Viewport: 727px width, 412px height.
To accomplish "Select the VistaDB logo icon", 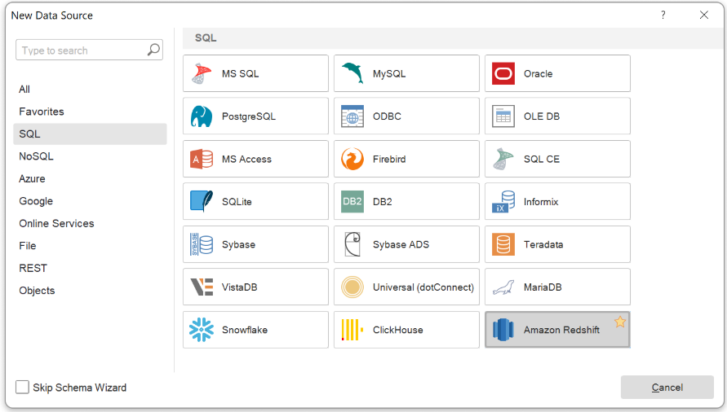I will pyautogui.click(x=202, y=287).
